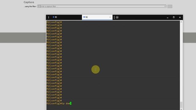Click the Capture heading in Wireshark

[29, 2]
